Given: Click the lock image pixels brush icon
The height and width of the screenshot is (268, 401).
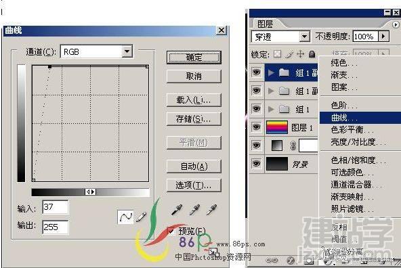Looking at the screenshot, I should pos(289,54).
